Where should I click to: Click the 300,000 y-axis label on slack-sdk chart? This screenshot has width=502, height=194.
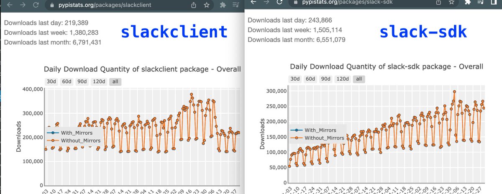tap(277, 91)
